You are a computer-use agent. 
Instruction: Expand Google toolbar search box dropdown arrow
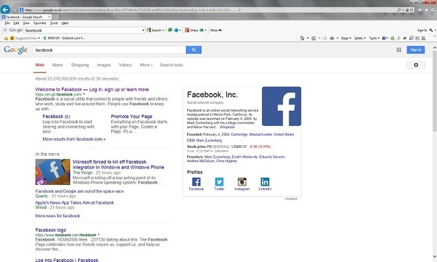(x=143, y=30)
